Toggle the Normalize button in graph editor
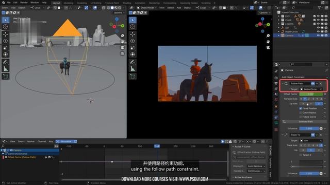This screenshot has width=330, height=185. 64,141
